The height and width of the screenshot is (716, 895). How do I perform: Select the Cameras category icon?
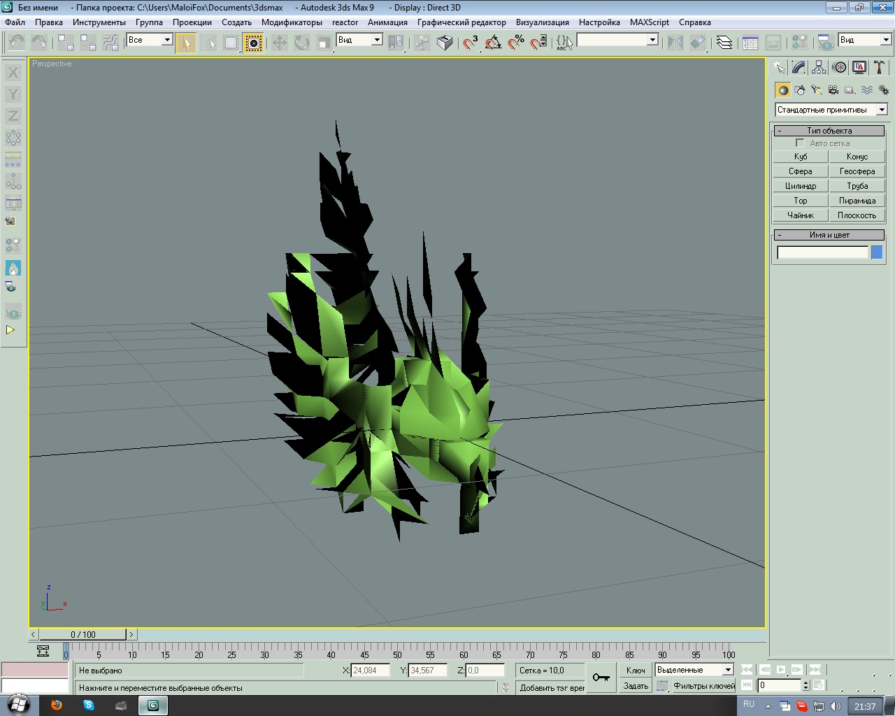coord(833,90)
